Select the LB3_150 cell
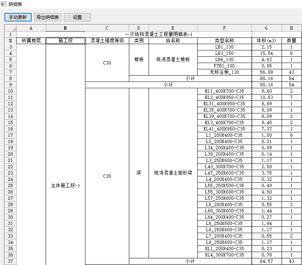The image size is (302, 265). tap(224, 53)
